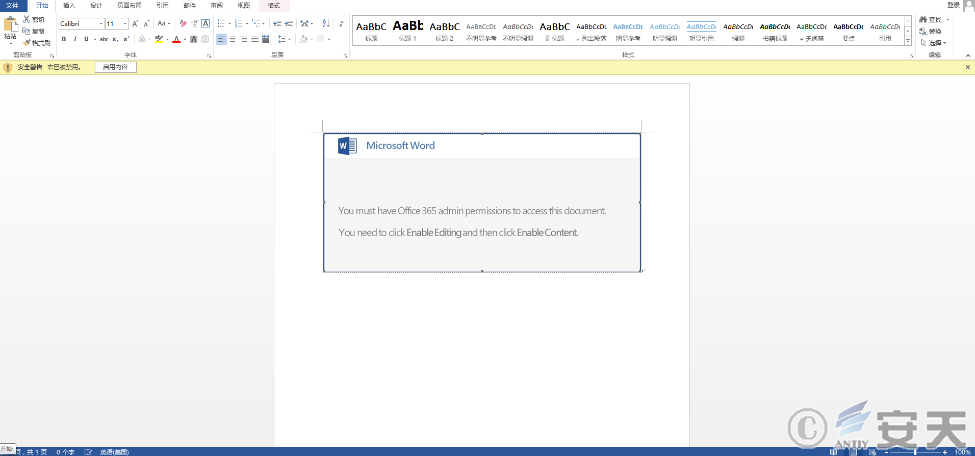The height and width of the screenshot is (456, 975).
Task: Click the paragraph shading paint bucket
Action: pos(304,39)
